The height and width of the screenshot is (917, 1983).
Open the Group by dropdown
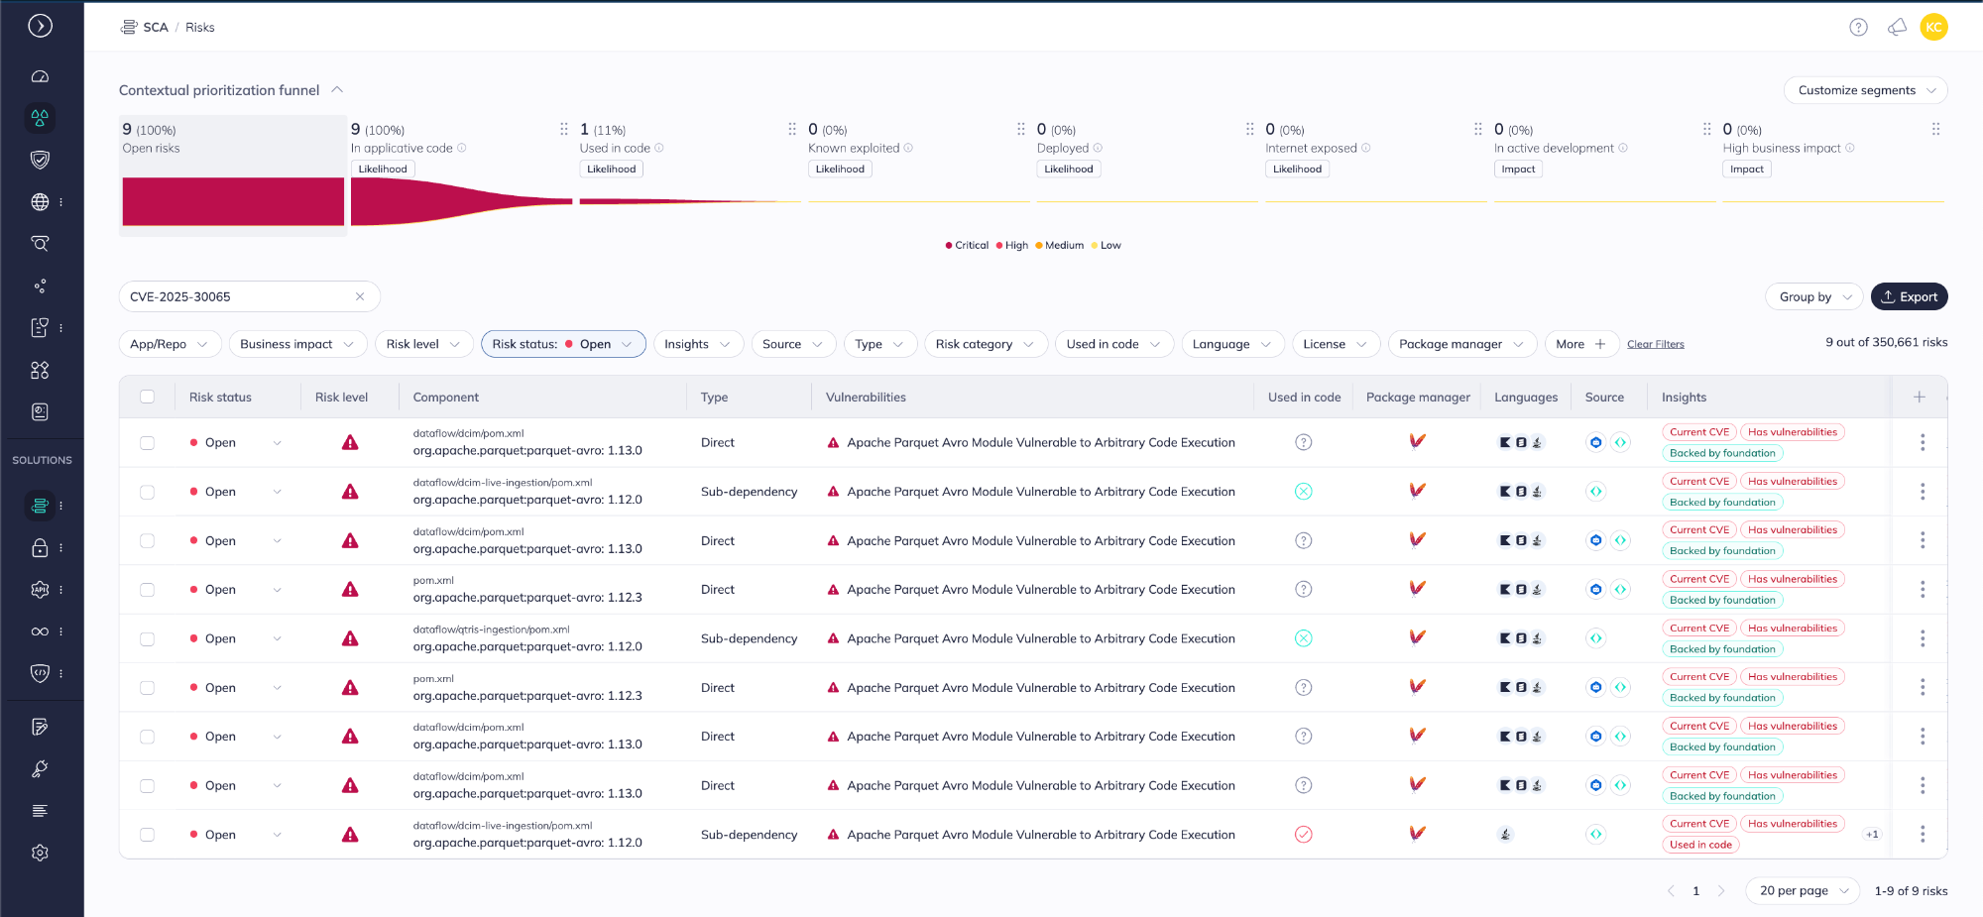1814,296
